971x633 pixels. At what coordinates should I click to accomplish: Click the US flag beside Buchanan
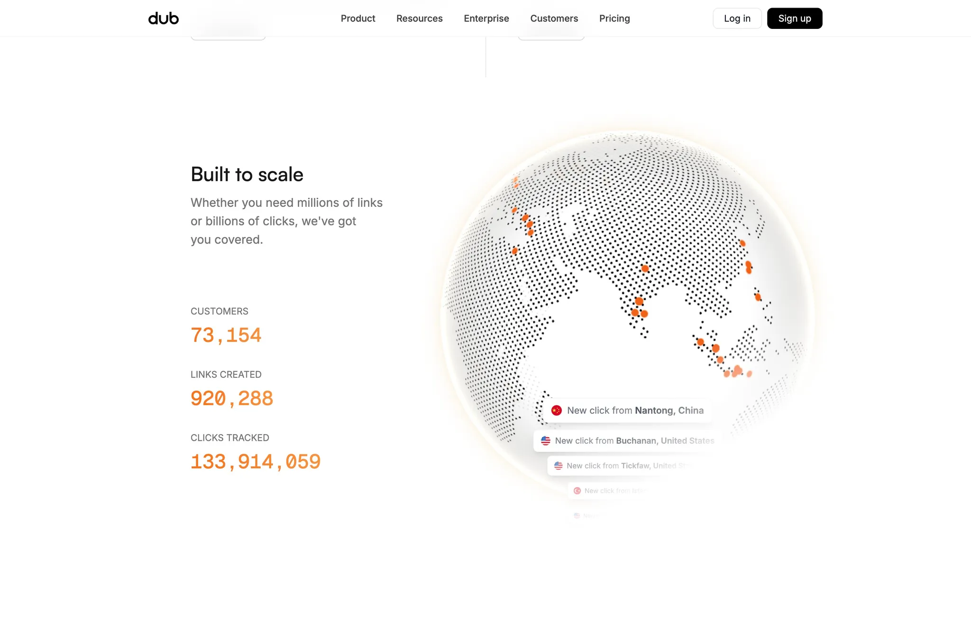pyautogui.click(x=546, y=441)
